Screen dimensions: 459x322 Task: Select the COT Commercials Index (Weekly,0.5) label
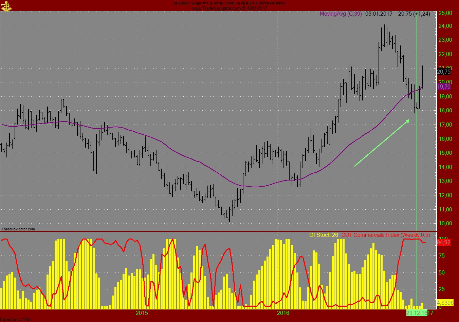[385, 234]
